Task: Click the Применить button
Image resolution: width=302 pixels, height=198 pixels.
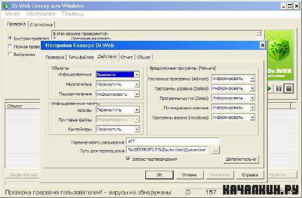Action: [x=220, y=175]
